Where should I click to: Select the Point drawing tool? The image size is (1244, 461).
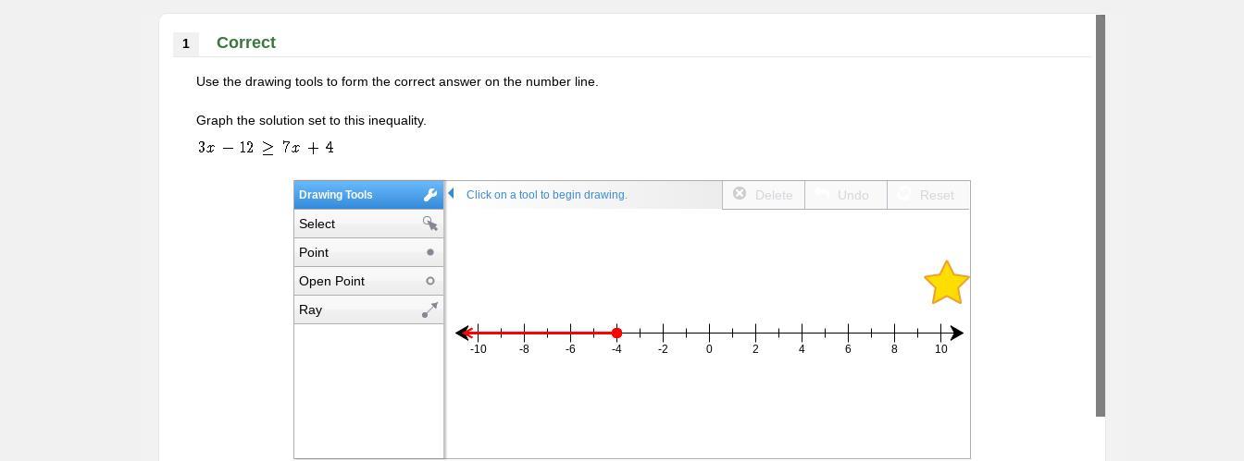click(368, 252)
